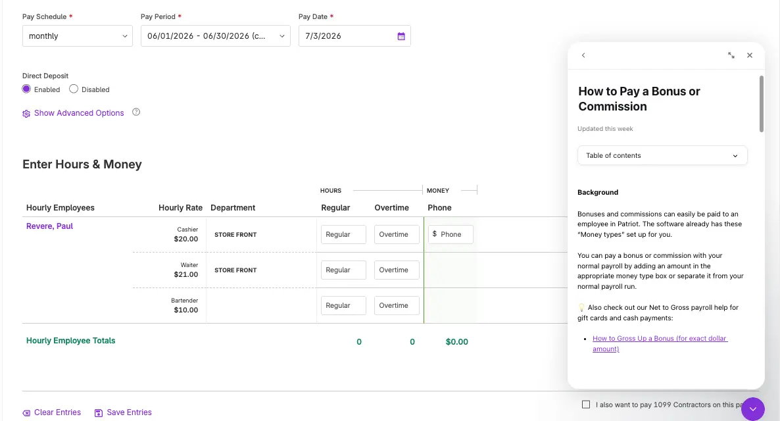Click the help panel scrollbar
This screenshot has height=421, width=780.
(x=761, y=104)
